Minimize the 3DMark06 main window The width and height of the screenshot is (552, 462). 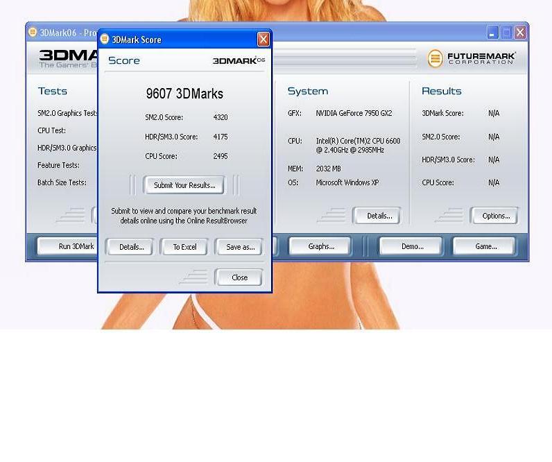492,33
